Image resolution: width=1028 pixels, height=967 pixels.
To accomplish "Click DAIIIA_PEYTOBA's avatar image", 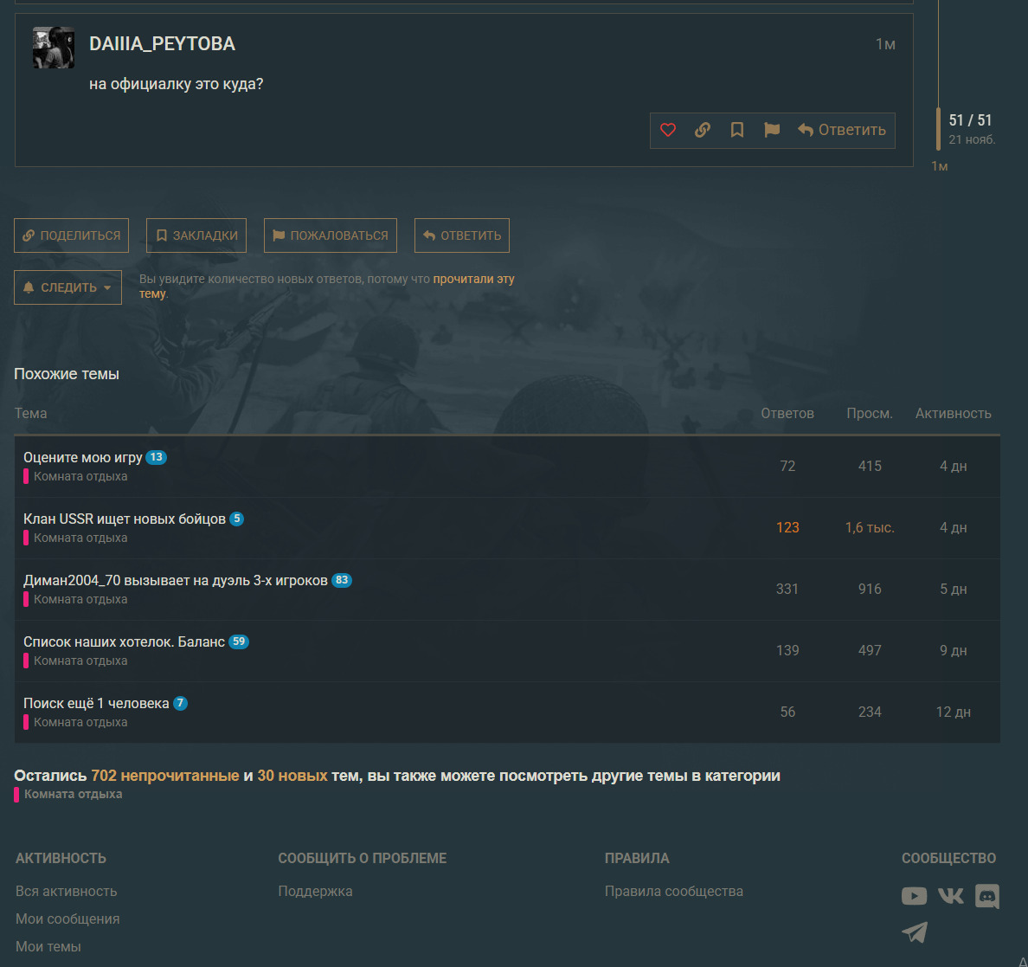I will click(54, 48).
